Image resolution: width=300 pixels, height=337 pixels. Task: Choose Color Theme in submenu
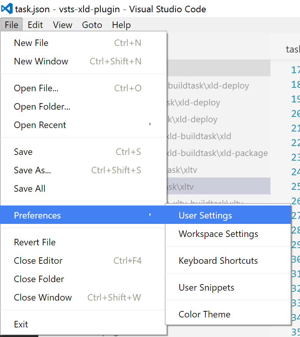coord(228,314)
